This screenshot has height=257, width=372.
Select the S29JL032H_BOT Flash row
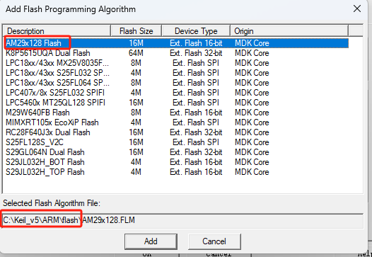(177, 162)
